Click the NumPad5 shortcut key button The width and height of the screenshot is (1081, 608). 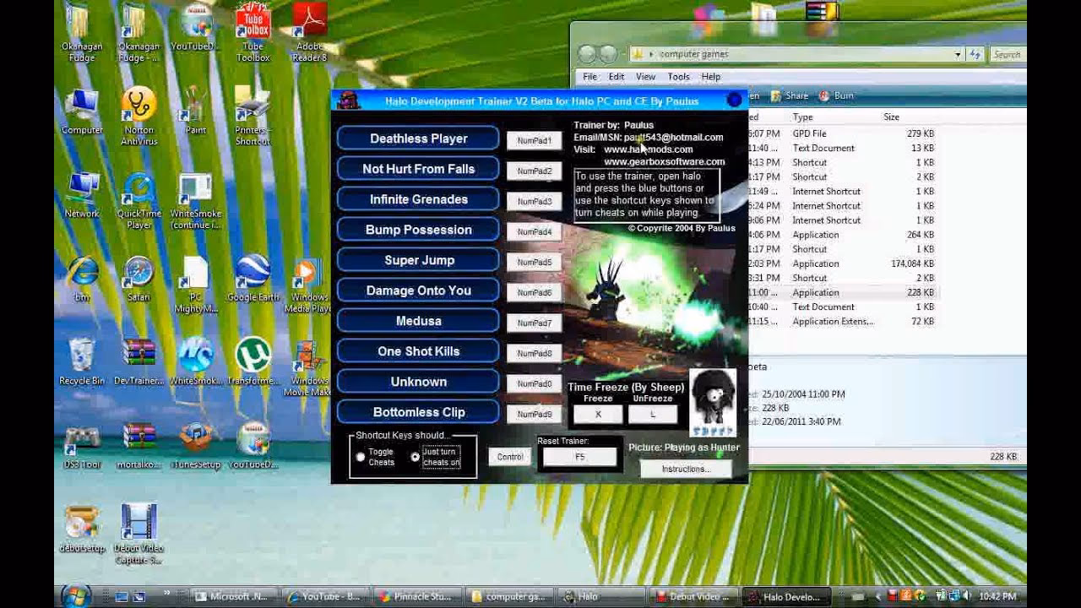click(x=535, y=262)
